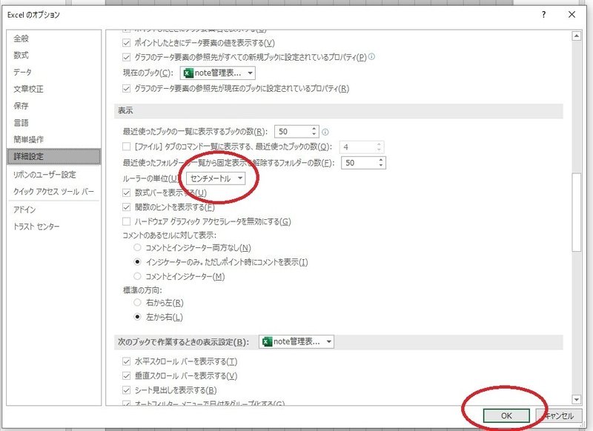The image size is (593, 431).
Task: Select アドイン in the sidebar
Action: [x=24, y=210]
